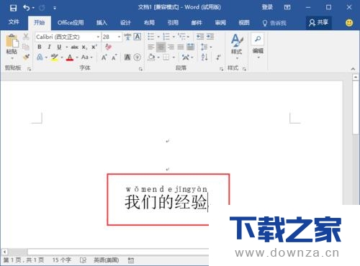
Task: Expand the Multilevel list dropdown
Action: coord(188,37)
